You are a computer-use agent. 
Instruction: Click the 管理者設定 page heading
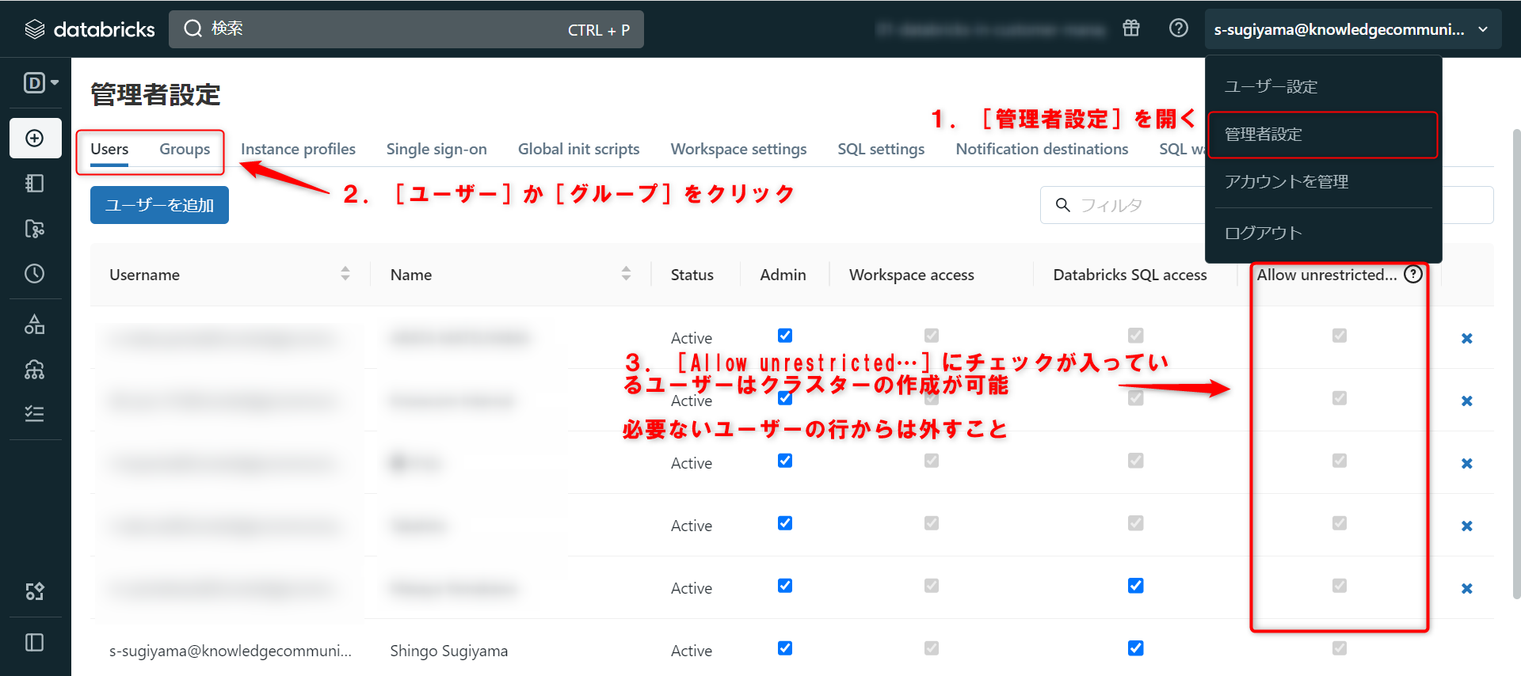155,95
